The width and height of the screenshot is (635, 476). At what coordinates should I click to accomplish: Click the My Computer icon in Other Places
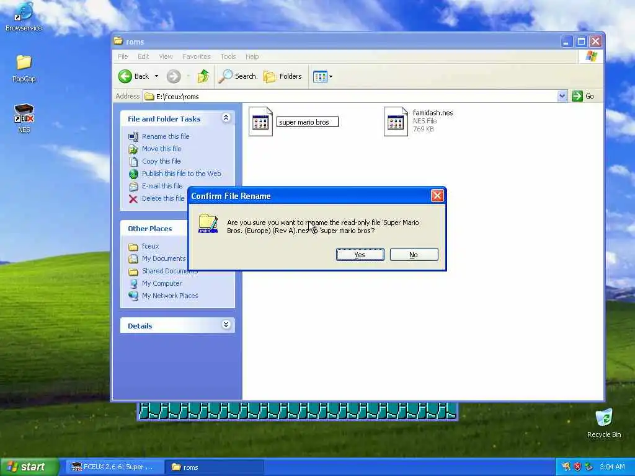point(133,284)
